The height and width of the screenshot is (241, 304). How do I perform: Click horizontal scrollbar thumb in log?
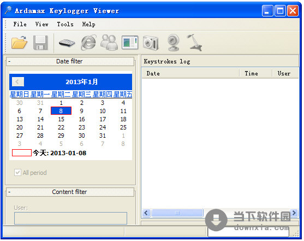[177, 213]
